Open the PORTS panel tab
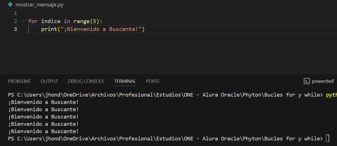 (152, 81)
